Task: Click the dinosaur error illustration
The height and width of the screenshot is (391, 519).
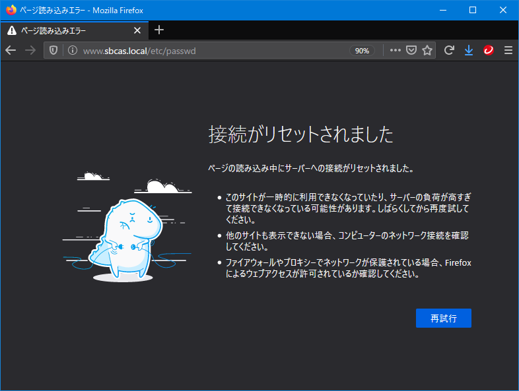Action: [127, 227]
